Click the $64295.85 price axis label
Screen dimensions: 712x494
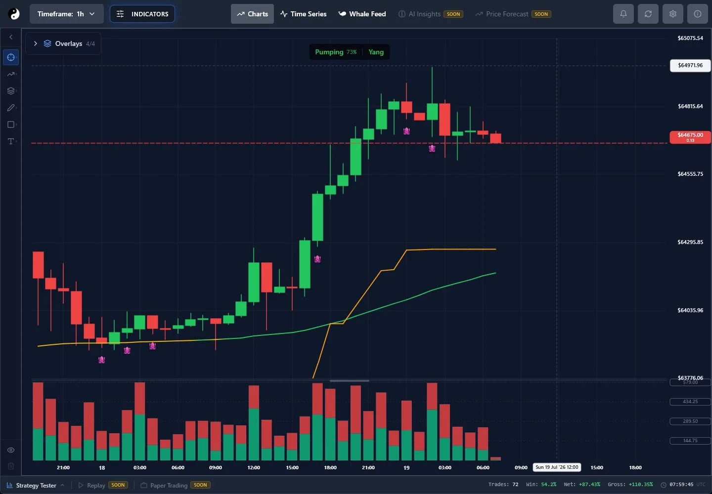(x=690, y=242)
